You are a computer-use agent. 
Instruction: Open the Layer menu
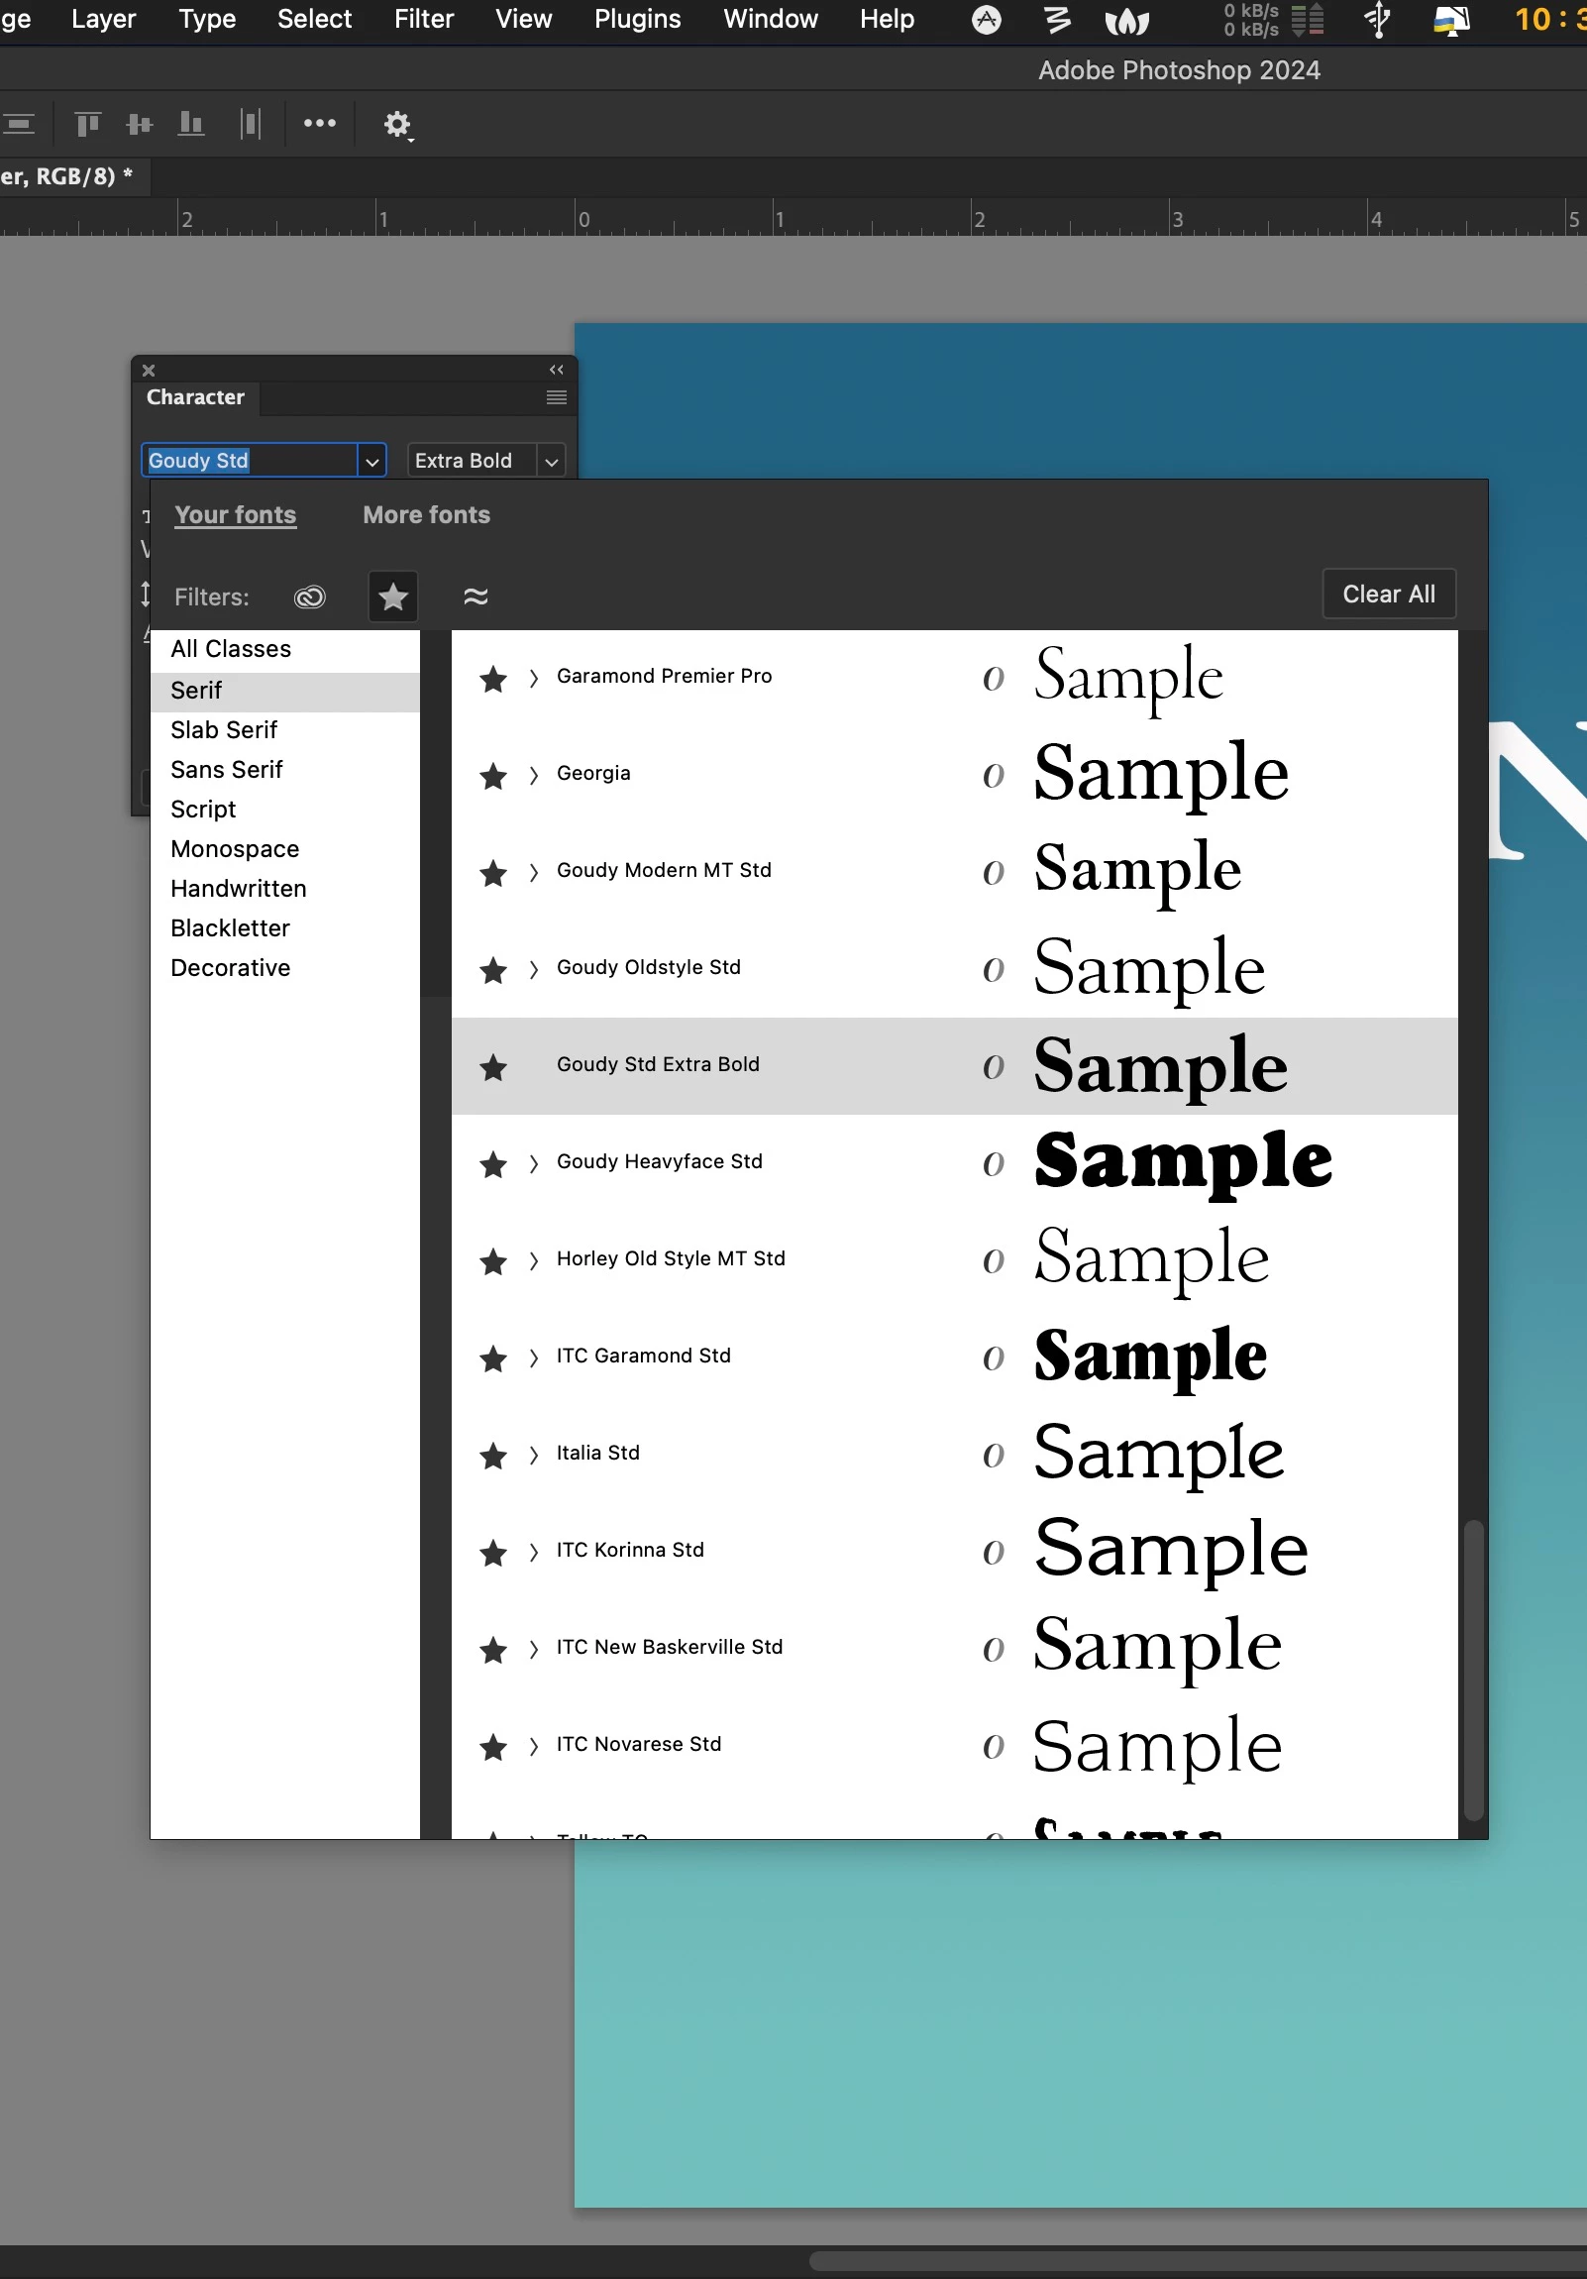pos(103,19)
